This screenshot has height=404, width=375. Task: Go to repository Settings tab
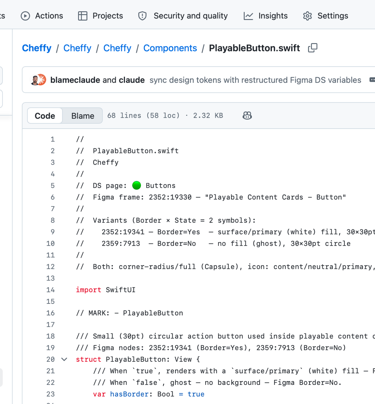pos(325,16)
